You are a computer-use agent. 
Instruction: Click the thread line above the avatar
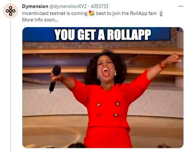click(11, 1)
